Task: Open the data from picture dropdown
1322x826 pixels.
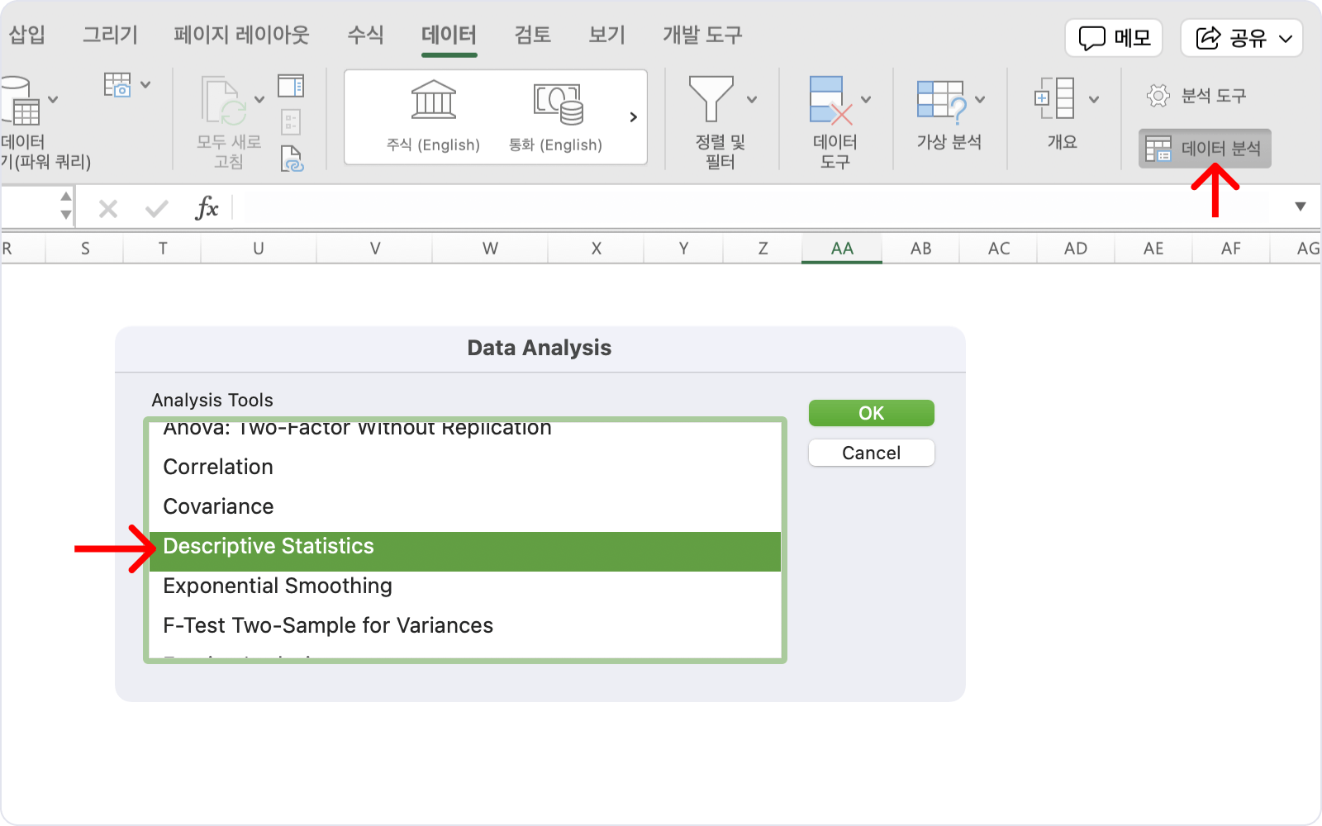Action: tap(145, 85)
